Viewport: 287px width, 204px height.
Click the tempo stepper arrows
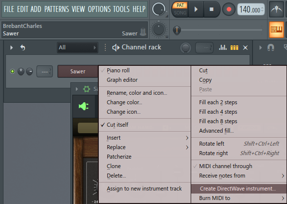coord(262,9)
